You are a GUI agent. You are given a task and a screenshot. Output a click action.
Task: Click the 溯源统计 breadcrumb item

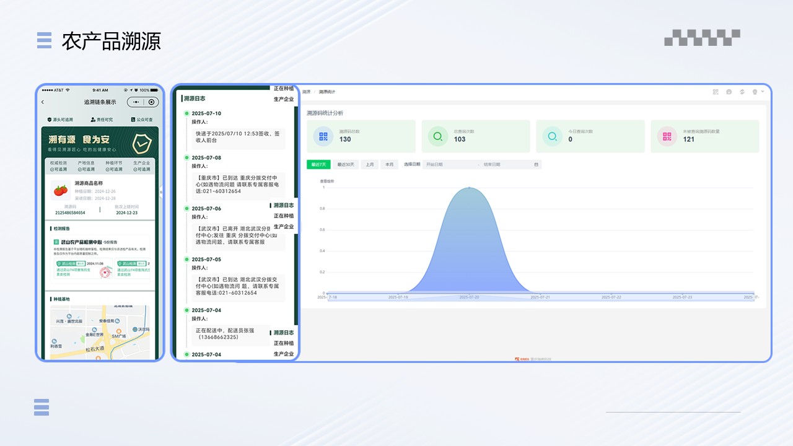click(x=326, y=92)
